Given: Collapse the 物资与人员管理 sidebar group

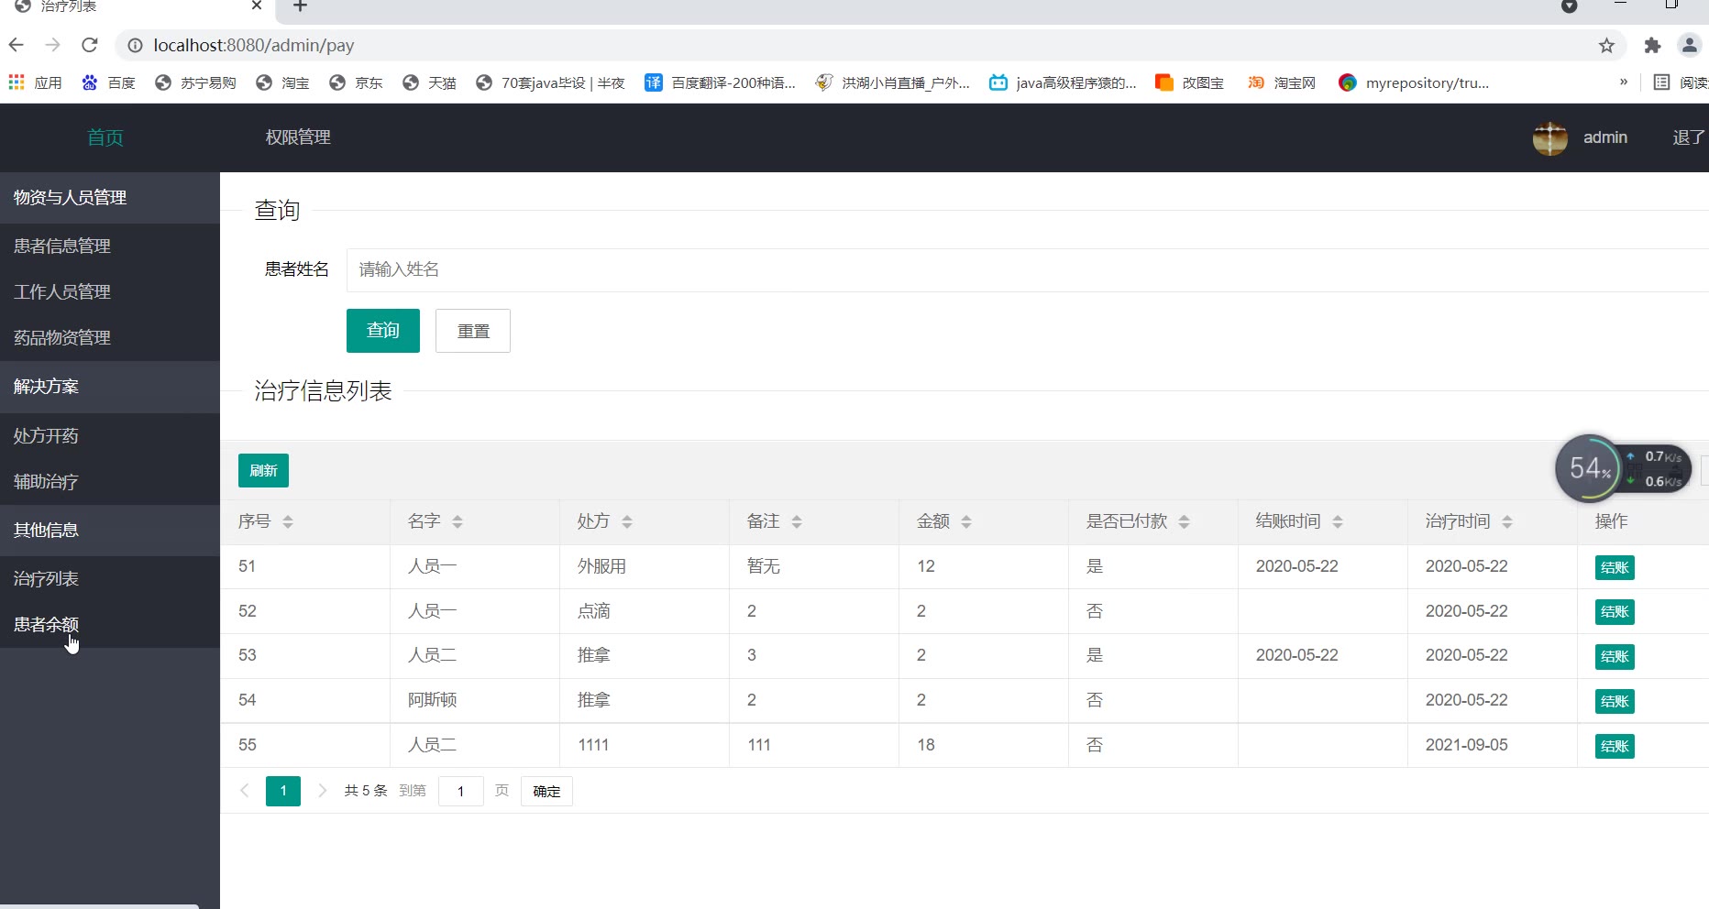Looking at the screenshot, I should [110, 197].
